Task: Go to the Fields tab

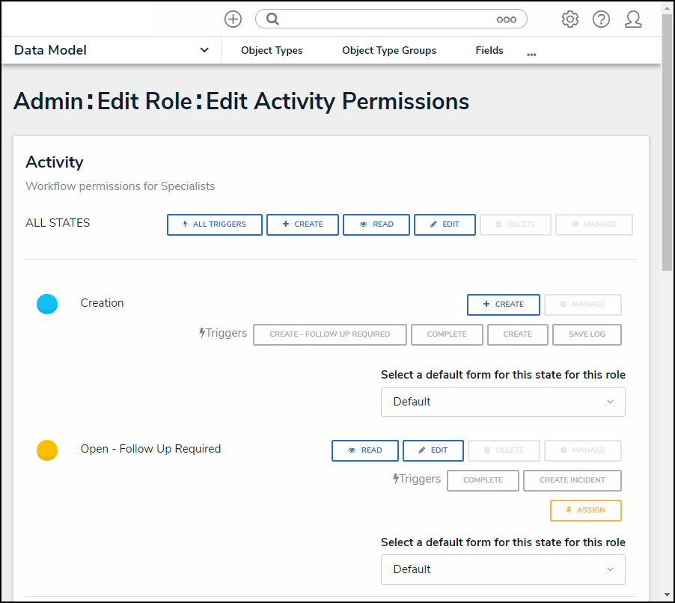Action: [489, 51]
